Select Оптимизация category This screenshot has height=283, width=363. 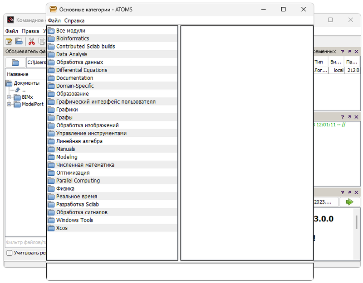click(112, 173)
